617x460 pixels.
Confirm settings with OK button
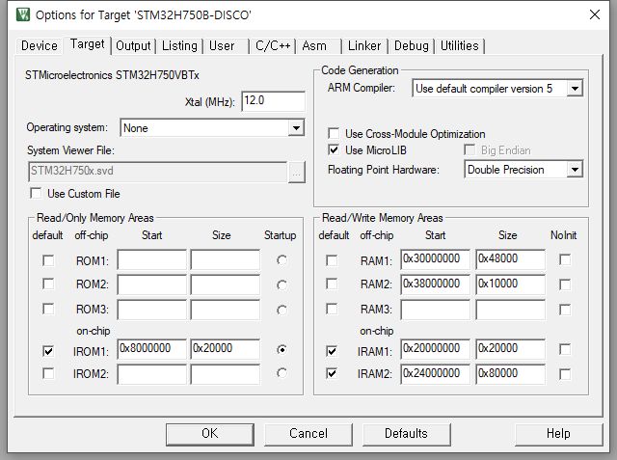pyautogui.click(x=210, y=434)
